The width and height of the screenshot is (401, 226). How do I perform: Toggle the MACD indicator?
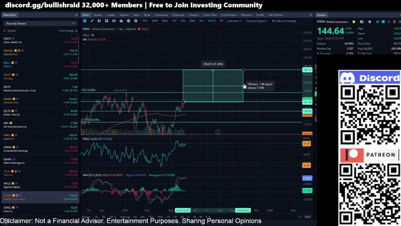(212, 21)
